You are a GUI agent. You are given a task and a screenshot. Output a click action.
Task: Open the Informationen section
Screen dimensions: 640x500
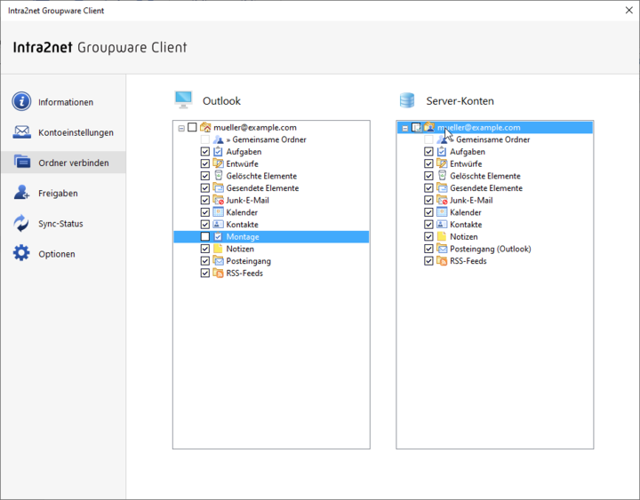click(63, 101)
